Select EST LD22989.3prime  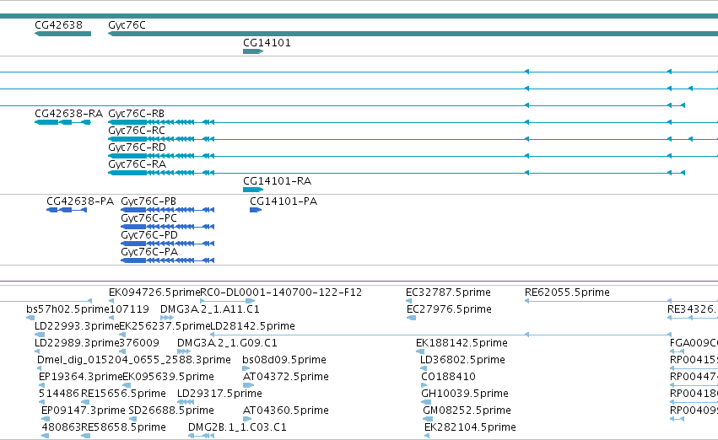(77, 343)
